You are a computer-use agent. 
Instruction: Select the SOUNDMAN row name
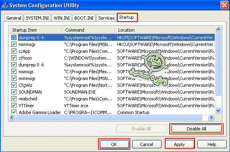coord(30,92)
